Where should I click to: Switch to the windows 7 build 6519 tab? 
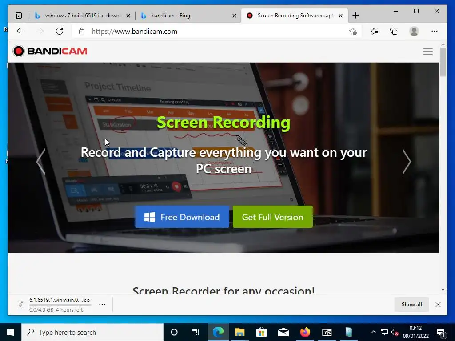tap(83, 16)
